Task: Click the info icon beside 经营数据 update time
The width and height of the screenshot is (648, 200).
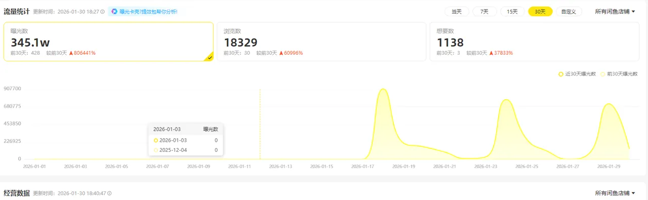Action: coord(109,193)
